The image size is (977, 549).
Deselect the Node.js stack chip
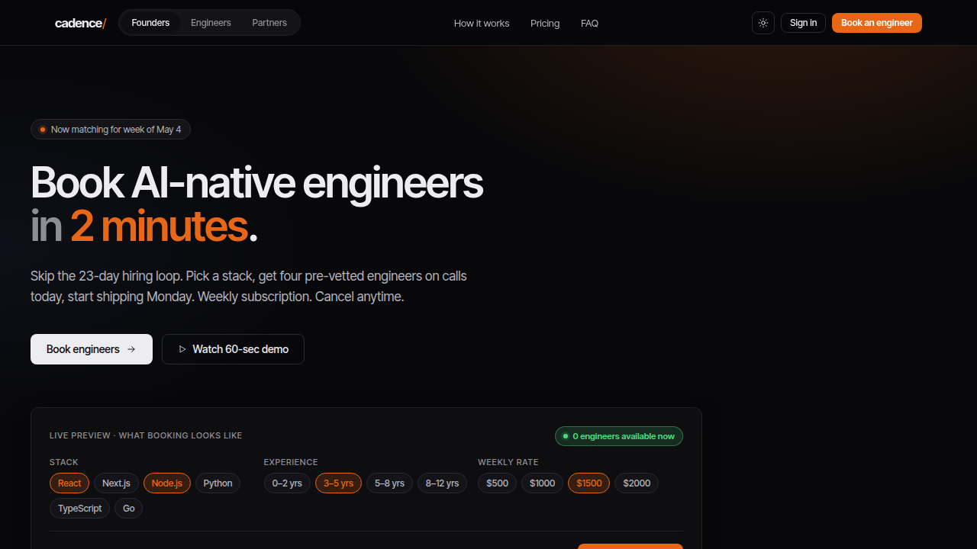(x=167, y=483)
